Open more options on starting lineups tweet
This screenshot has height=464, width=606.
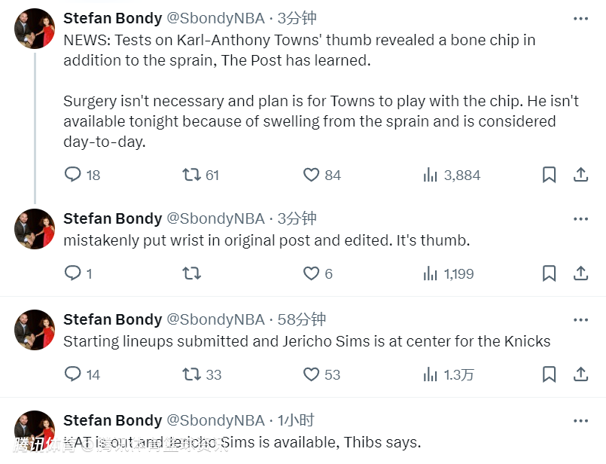580,320
